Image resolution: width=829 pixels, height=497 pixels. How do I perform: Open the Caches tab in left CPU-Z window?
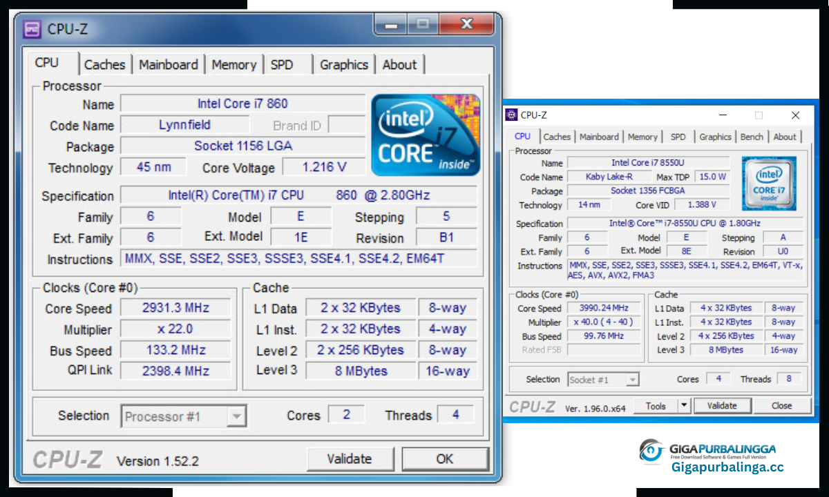tap(104, 65)
